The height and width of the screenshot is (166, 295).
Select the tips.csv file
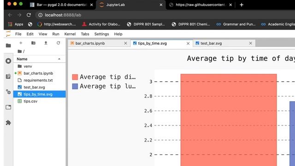pyautogui.click(x=40, y=101)
